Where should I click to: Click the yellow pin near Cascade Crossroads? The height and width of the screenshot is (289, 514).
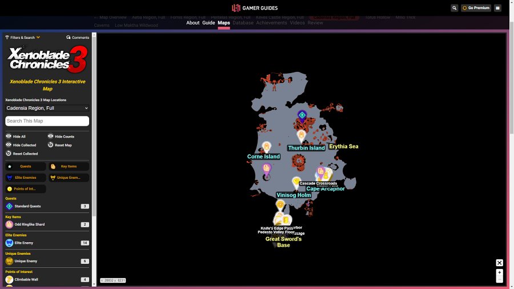pos(296,183)
